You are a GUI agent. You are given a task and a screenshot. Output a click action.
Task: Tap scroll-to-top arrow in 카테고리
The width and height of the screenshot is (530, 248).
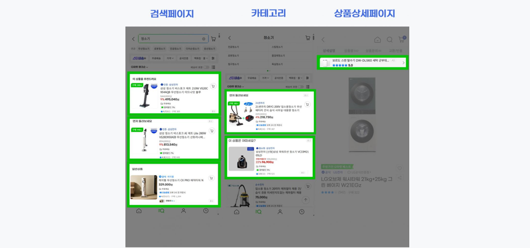[x=305, y=200]
